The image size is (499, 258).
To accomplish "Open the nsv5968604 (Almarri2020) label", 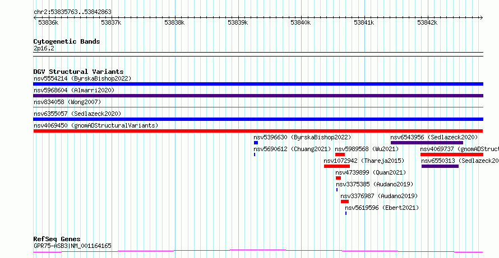I will (74, 90).
